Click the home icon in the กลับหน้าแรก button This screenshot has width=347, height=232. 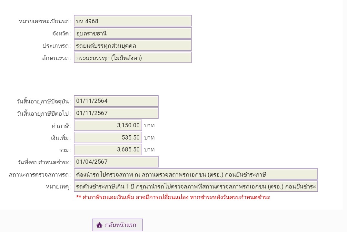coord(99,225)
